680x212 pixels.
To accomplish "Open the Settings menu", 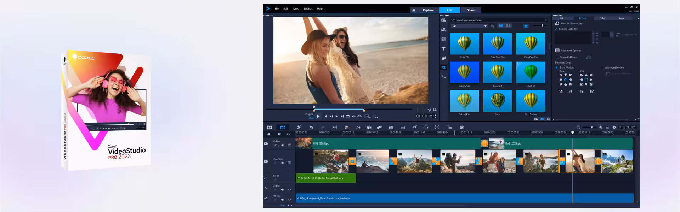I will tap(308, 9).
